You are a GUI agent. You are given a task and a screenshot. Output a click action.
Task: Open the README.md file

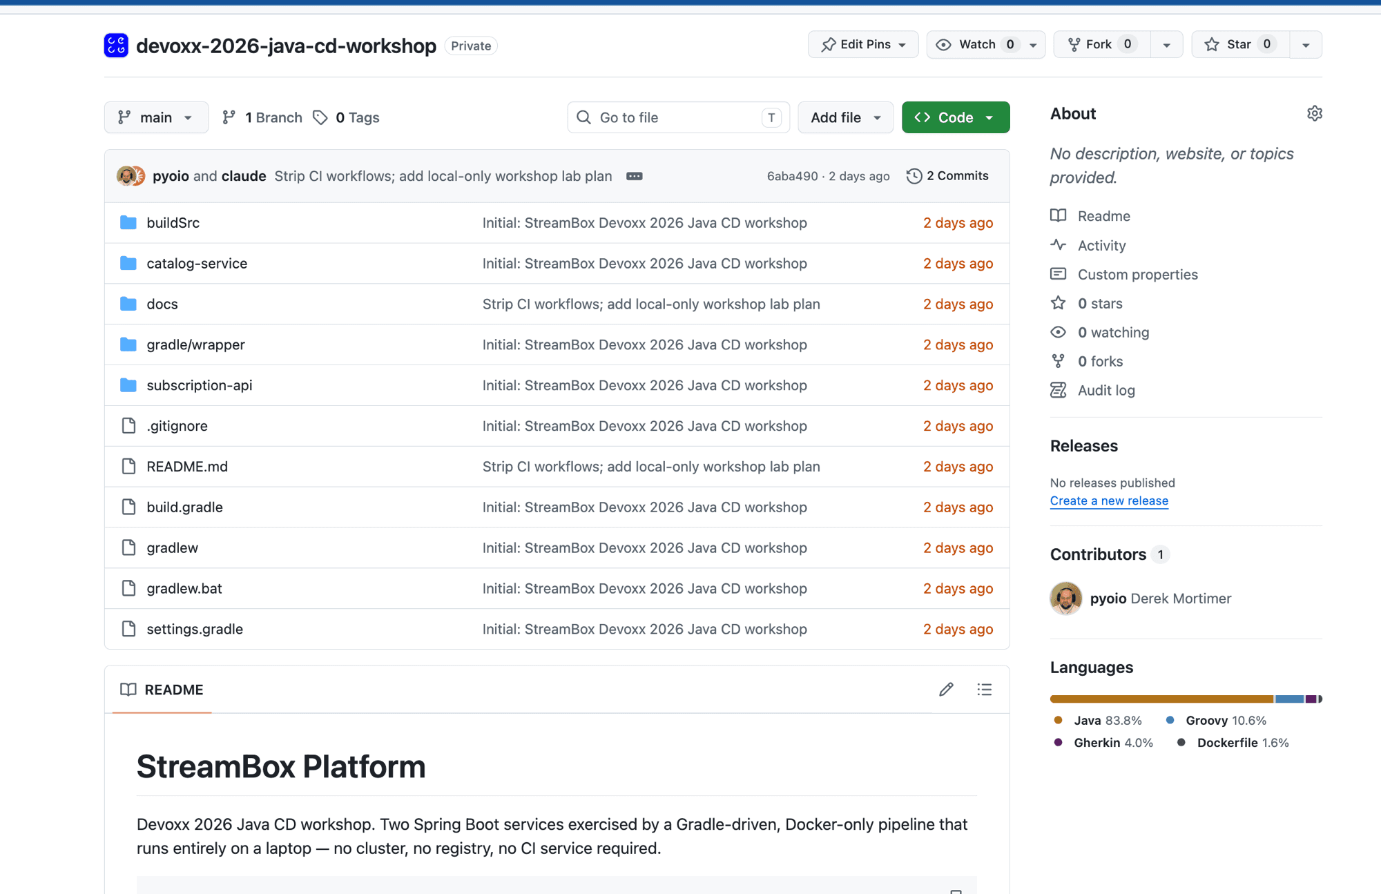187,466
